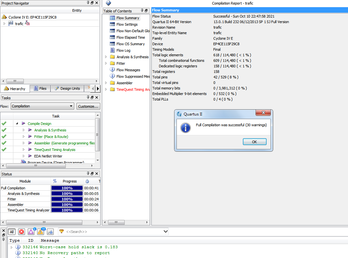Open the Flow Compilation dropdown
The image size is (348, 258).
click(71, 106)
